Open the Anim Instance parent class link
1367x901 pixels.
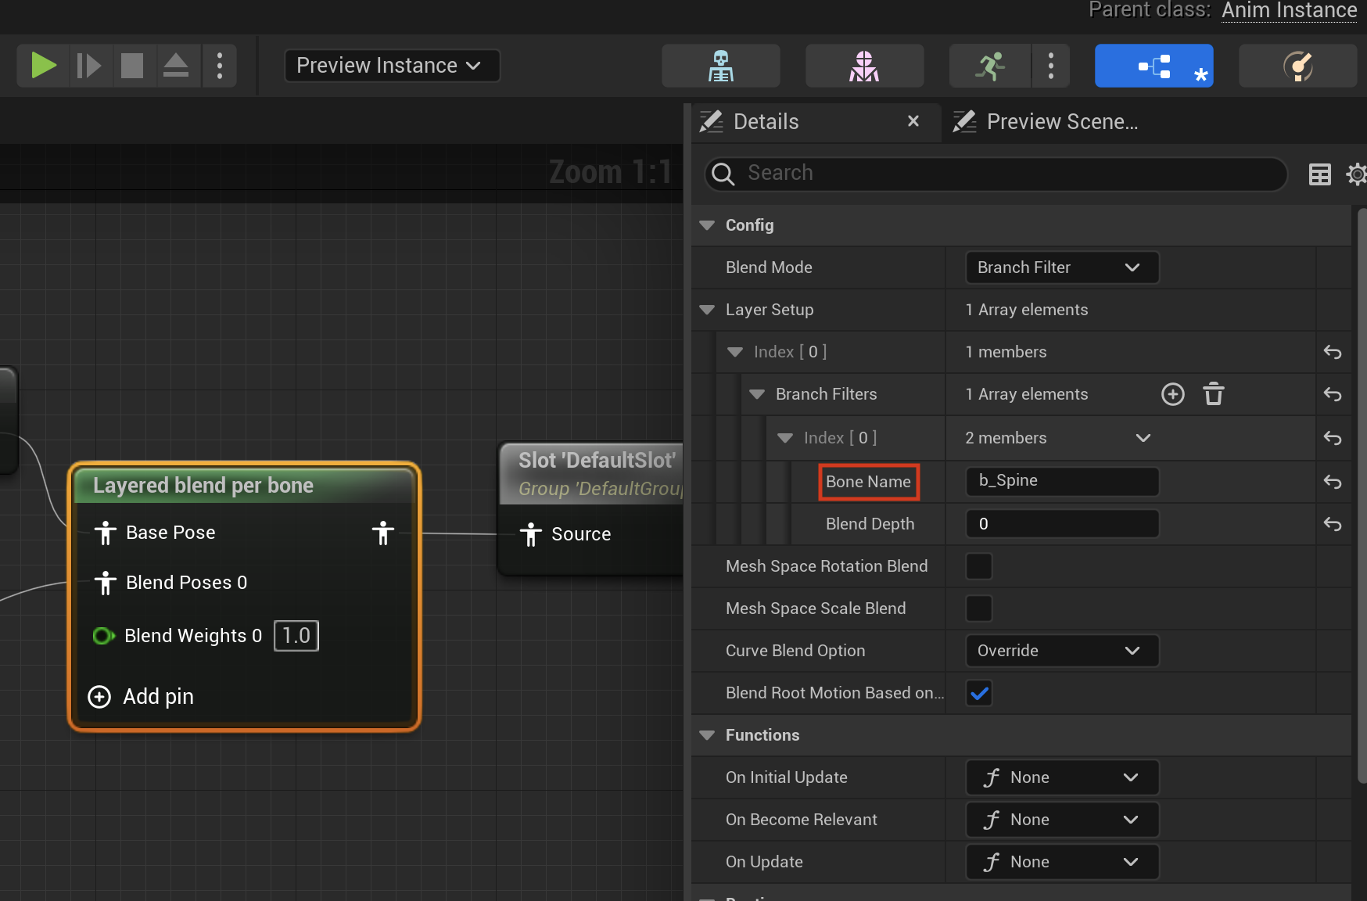tap(1289, 10)
